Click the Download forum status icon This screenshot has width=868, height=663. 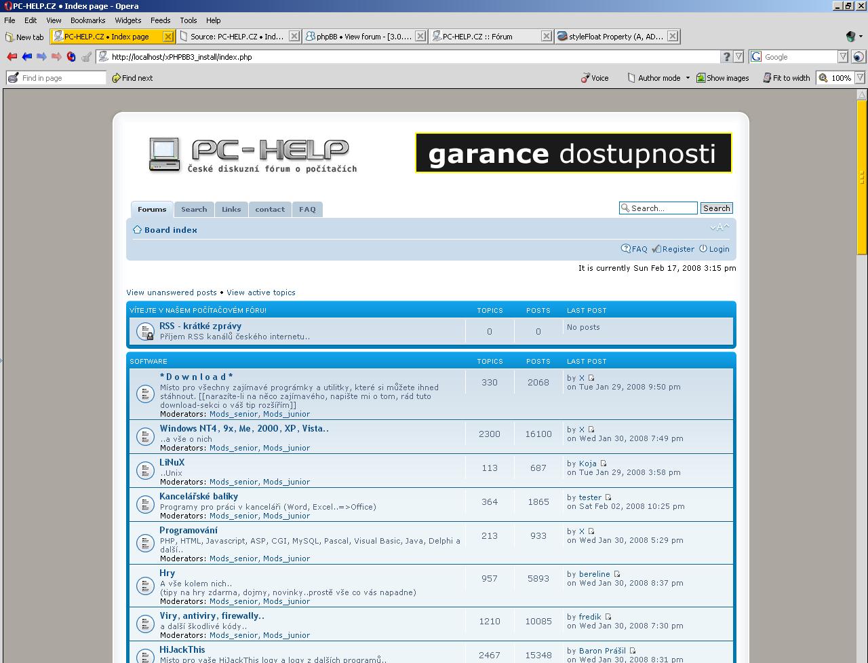click(145, 394)
